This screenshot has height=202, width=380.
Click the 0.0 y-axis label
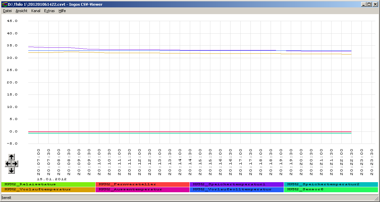pyautogui.click(x=14, y=131)
